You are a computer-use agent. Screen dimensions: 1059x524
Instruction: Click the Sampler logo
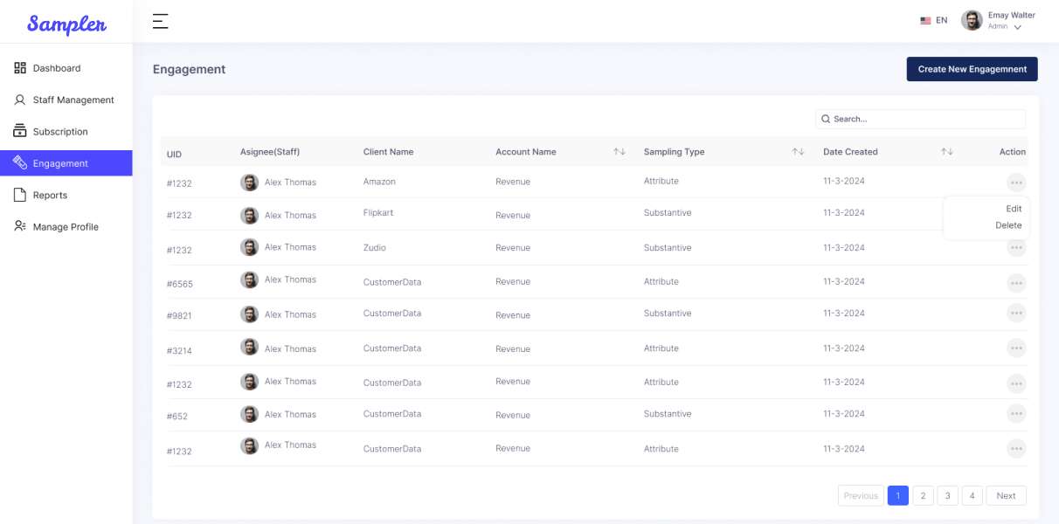point(66,24)
